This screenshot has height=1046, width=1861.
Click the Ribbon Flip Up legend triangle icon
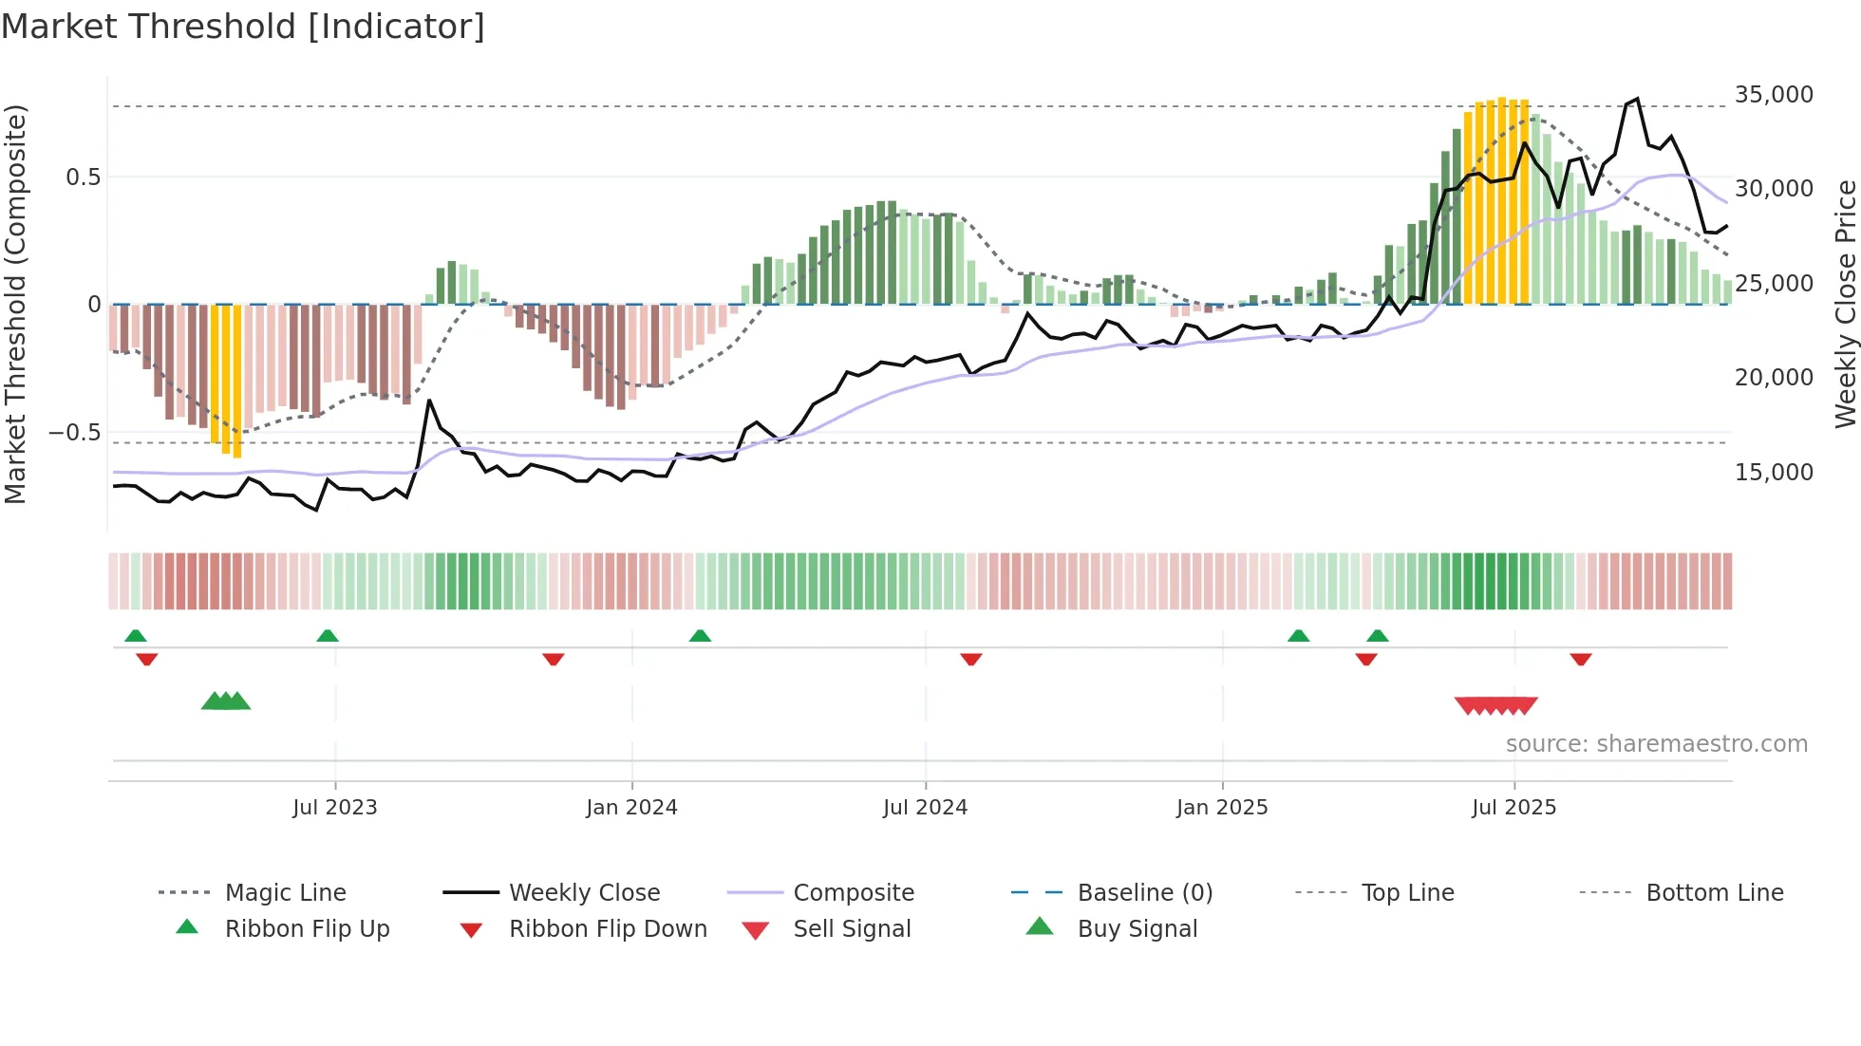tap(187, 927)
